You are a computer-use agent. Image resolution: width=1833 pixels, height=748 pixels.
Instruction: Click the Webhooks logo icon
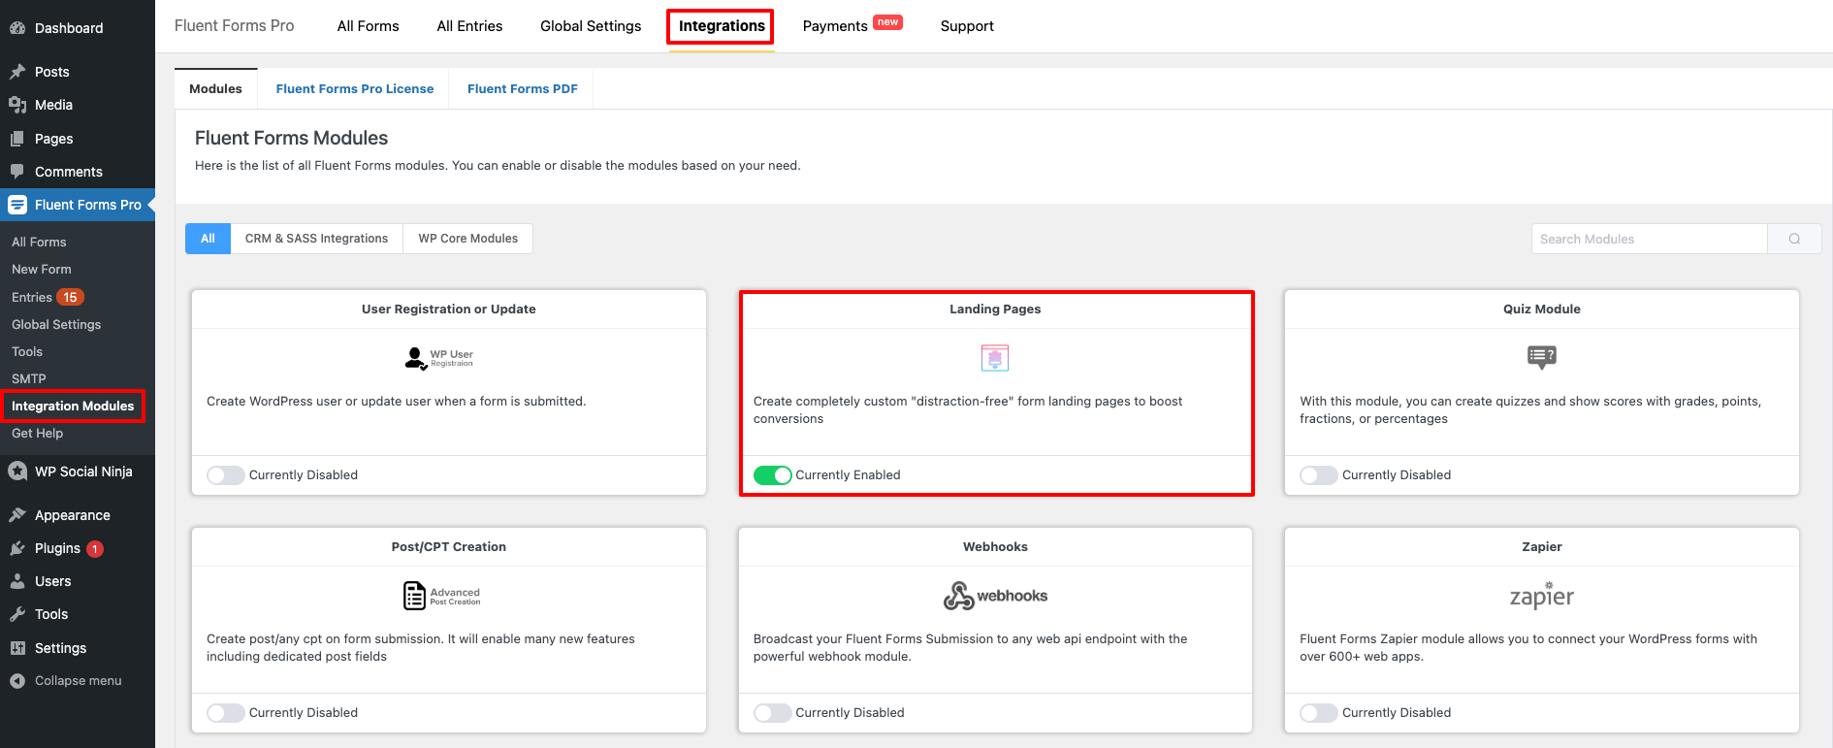pos(995,595)
